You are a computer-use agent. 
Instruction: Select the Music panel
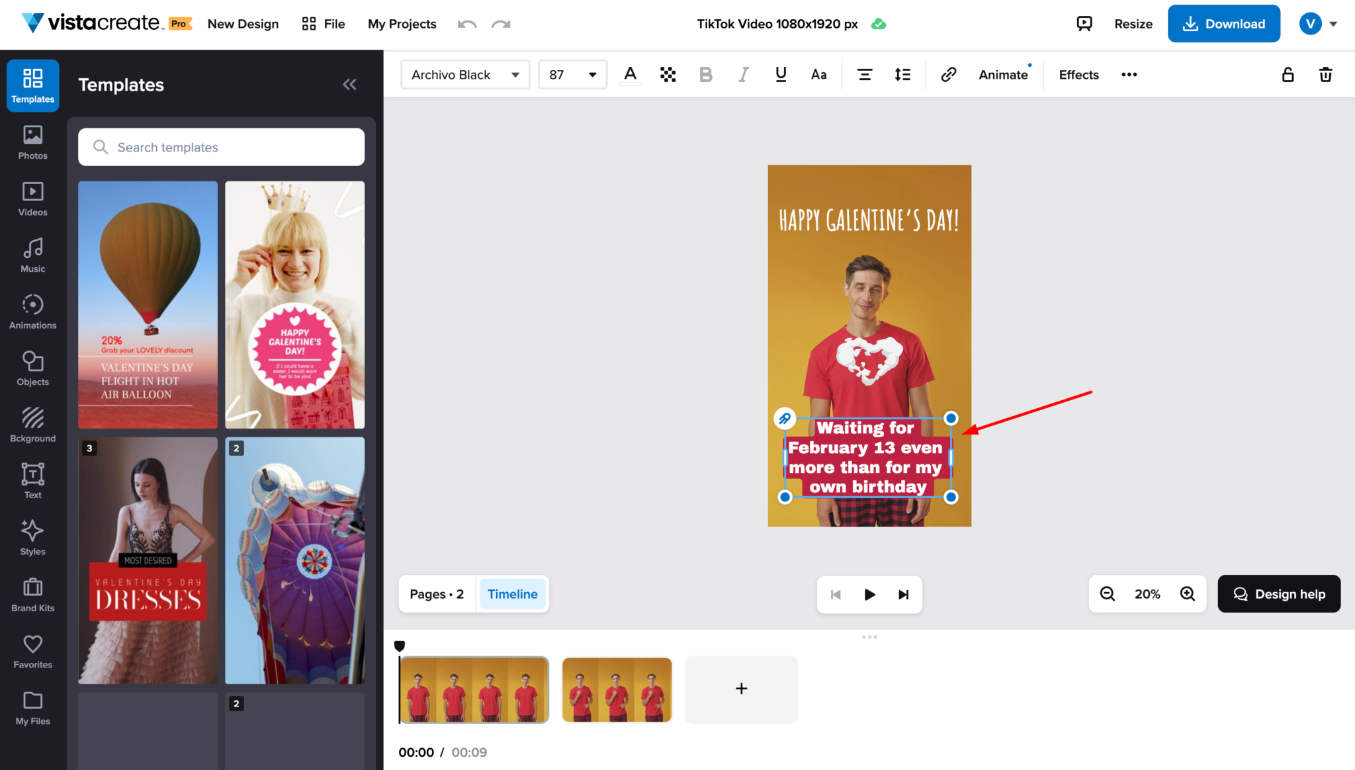(x=32, y=255)
